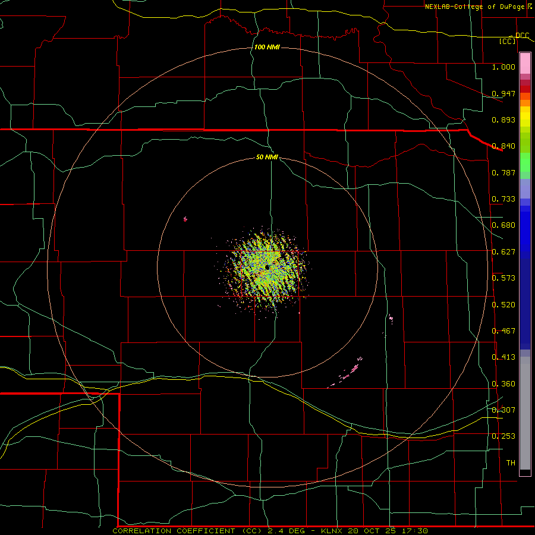Click the gray lower segment of color bar

tap(525, 413)
